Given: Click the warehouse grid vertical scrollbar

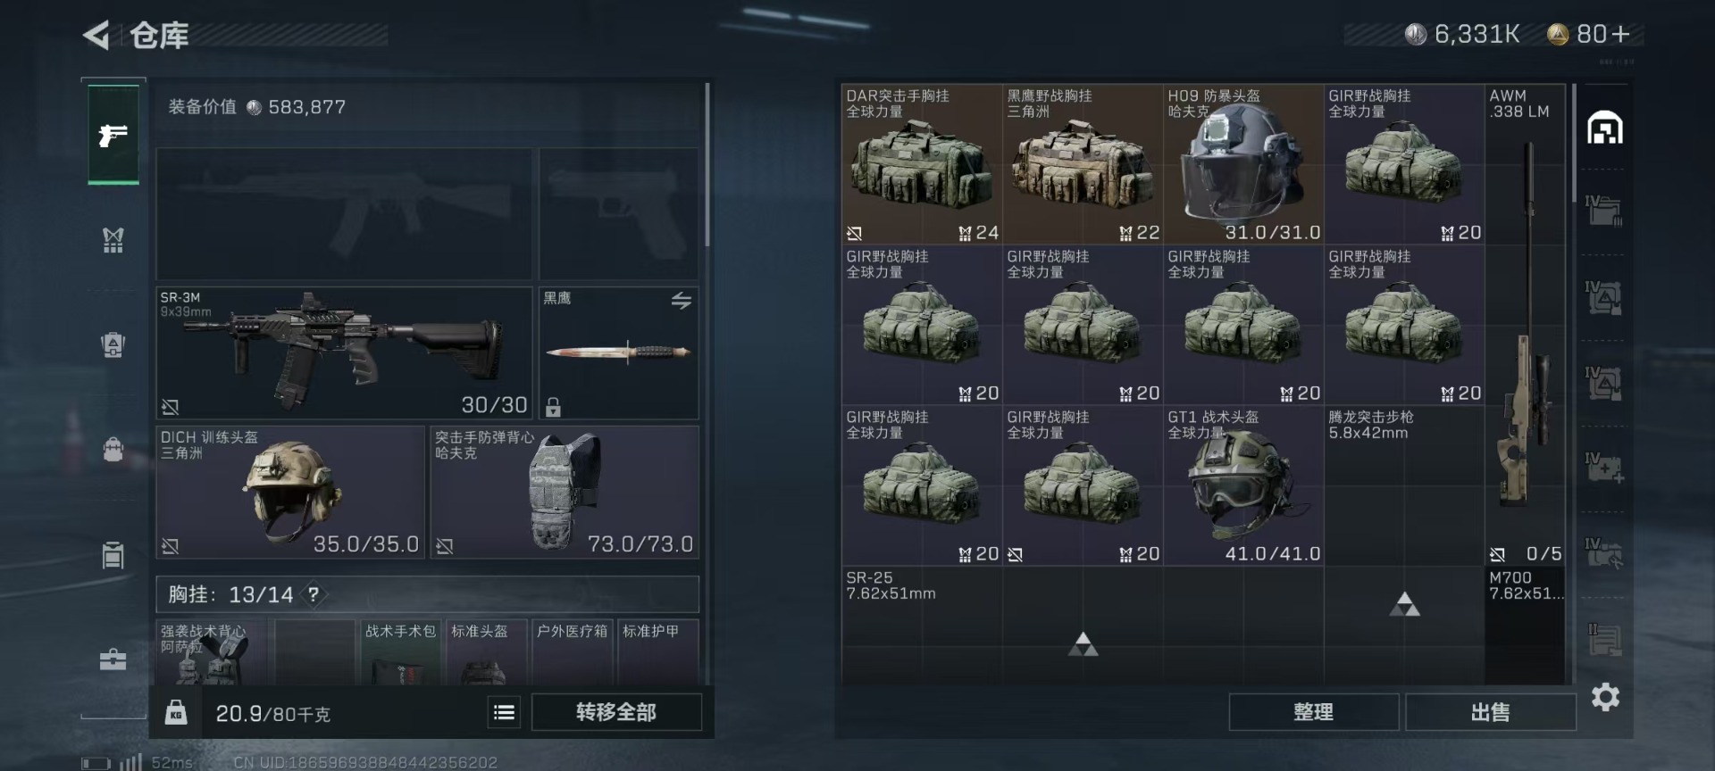Looking at the screenshot, I should (x=1573, y=143).
